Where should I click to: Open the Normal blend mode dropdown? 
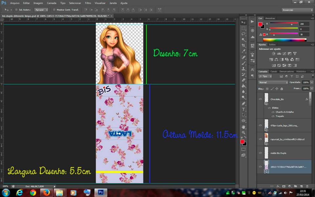[x=273, y=82]
